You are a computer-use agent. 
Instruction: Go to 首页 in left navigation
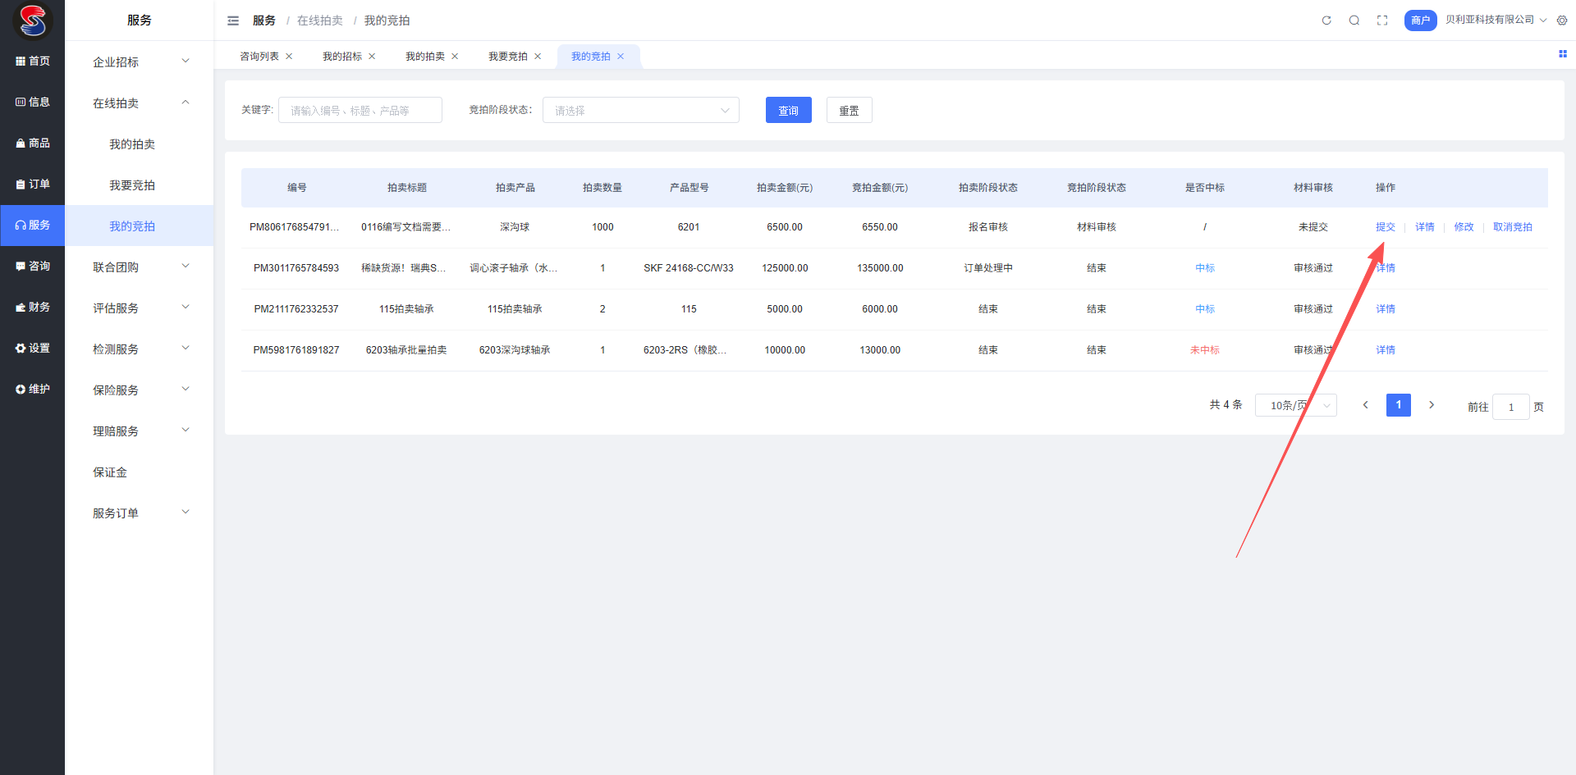click(x=33, y=62)
